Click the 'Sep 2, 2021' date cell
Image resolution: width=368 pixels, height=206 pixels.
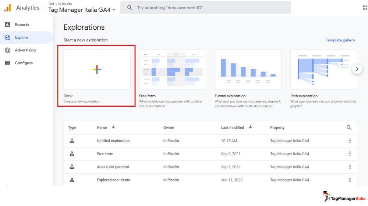click(x=230, y=167)
